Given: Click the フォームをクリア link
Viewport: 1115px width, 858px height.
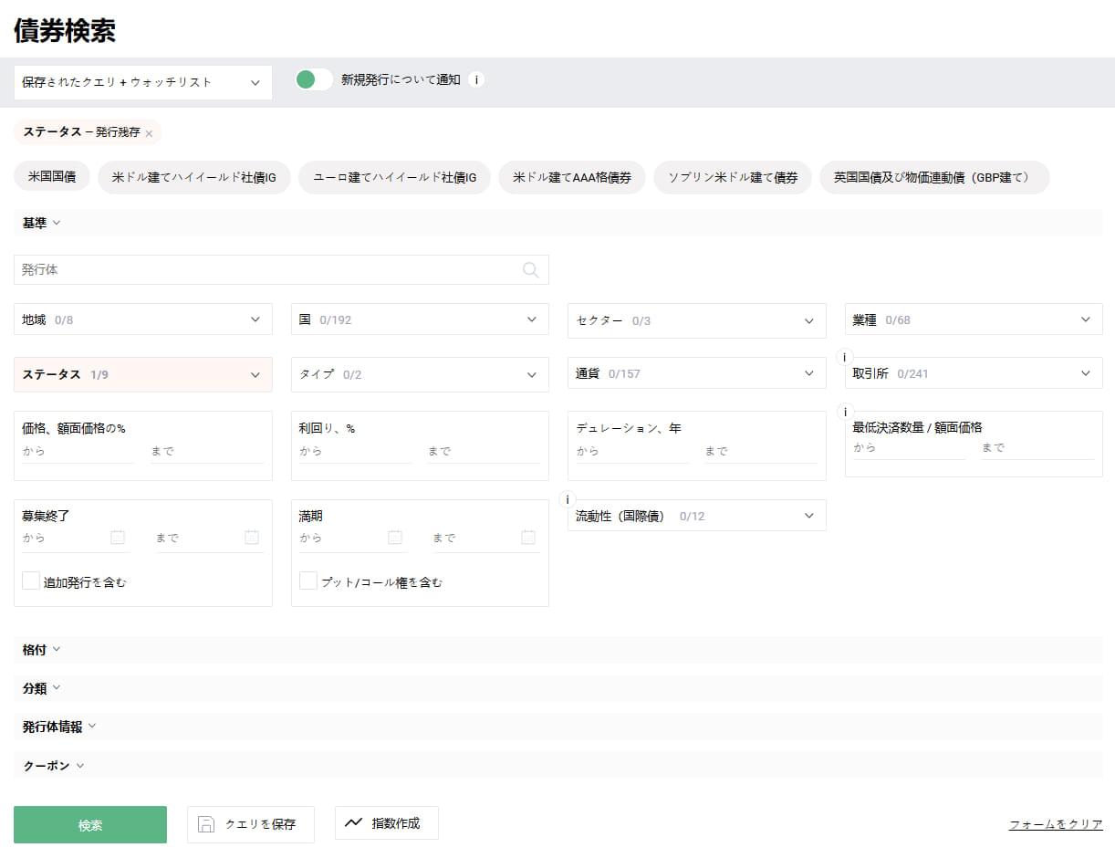Looking at the screenshot, I should [1055, 824].
